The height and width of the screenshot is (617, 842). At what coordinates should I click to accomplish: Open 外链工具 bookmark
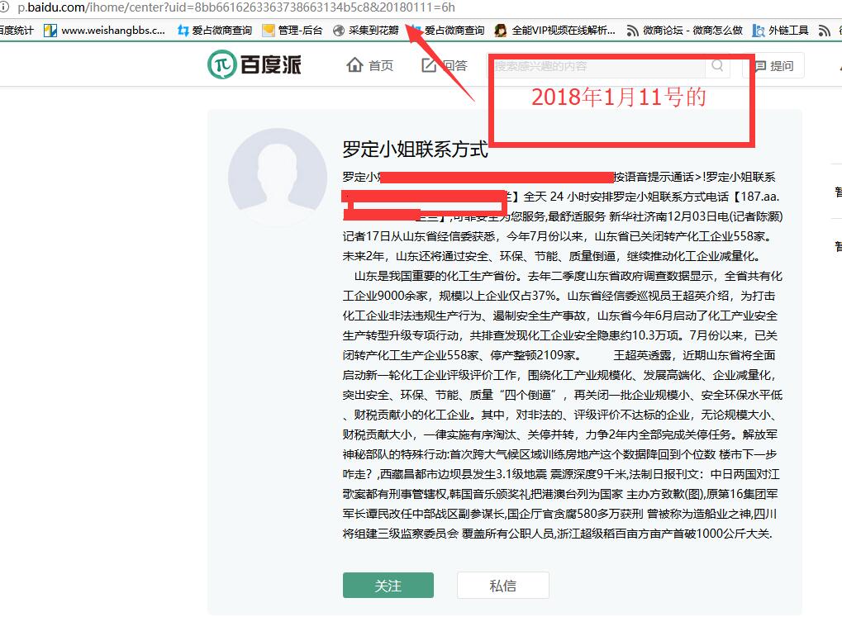(x=780, y=31)
